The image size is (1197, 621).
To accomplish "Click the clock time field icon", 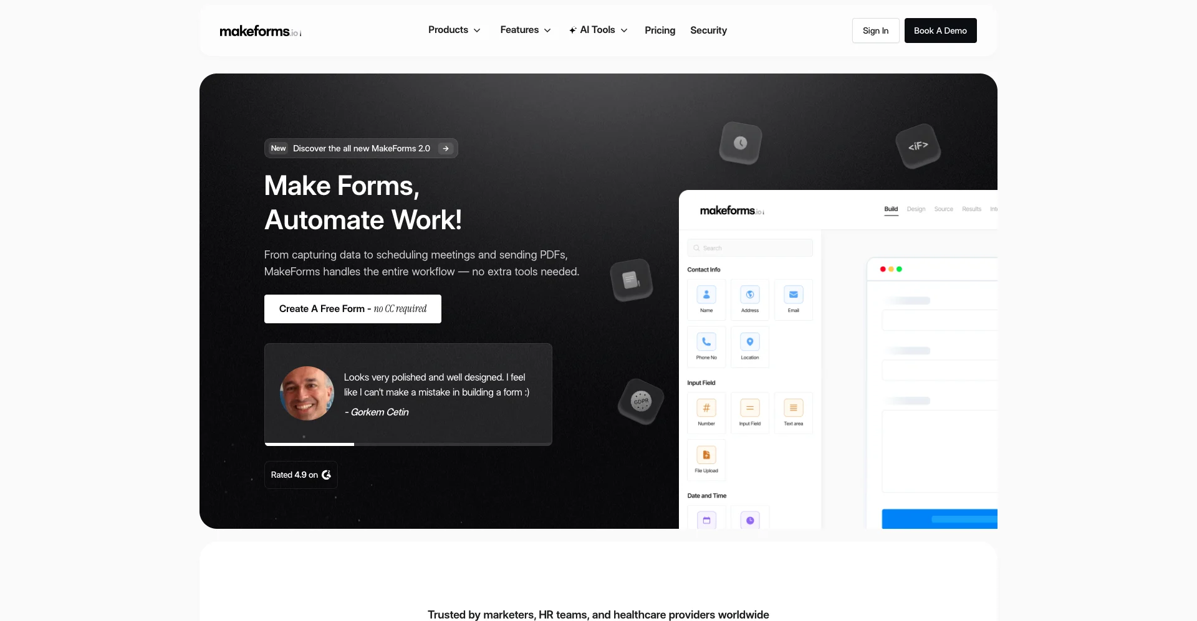I will (x=749, y=519).
